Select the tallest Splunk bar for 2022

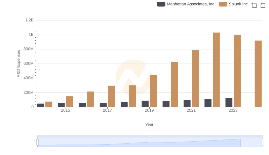tap(216, 70)
